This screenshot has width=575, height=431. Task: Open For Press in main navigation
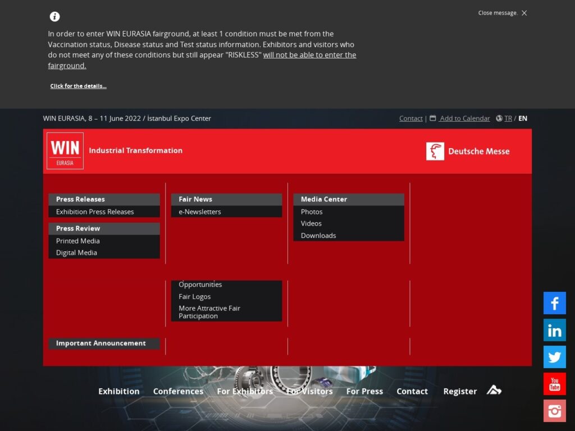(x=364, y=391)
